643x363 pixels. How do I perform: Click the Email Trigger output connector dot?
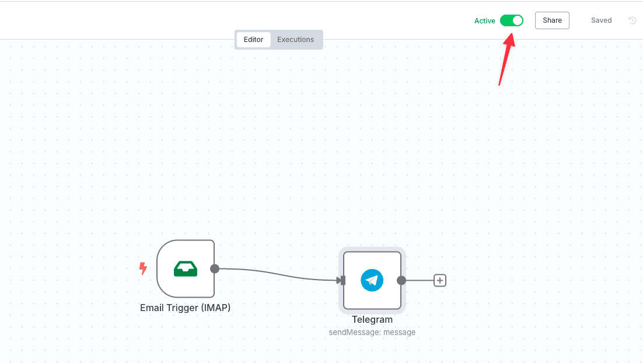point(215,268)
